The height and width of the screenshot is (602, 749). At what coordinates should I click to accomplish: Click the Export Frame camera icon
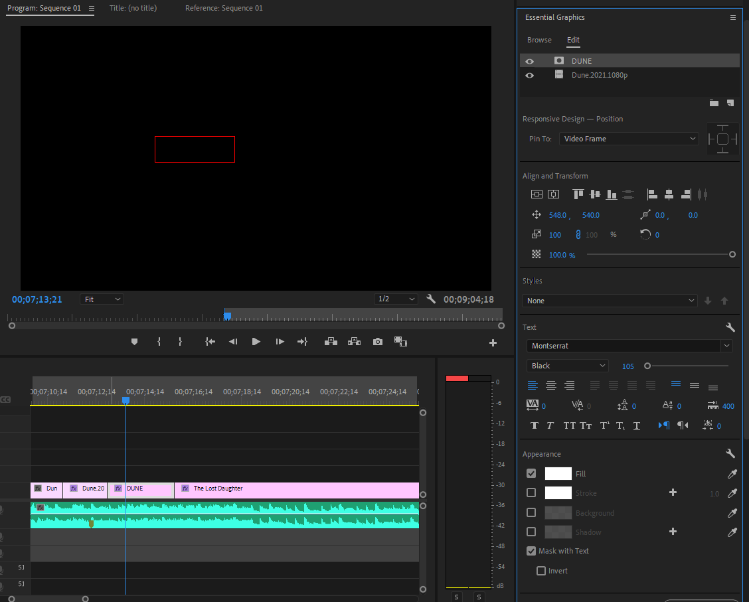[377, 341]
